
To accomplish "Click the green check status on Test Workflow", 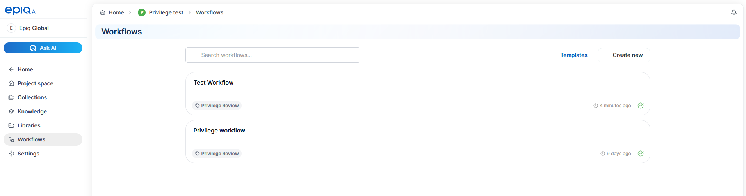I will (641, 106).
